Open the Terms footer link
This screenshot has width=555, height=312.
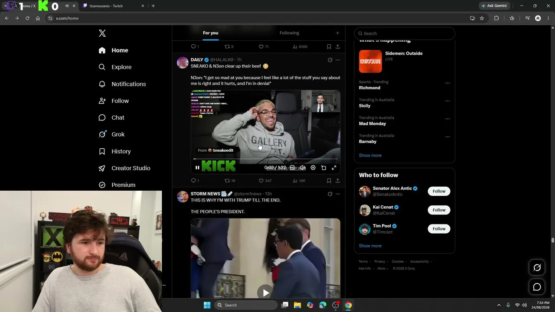(x=363, y=262)
